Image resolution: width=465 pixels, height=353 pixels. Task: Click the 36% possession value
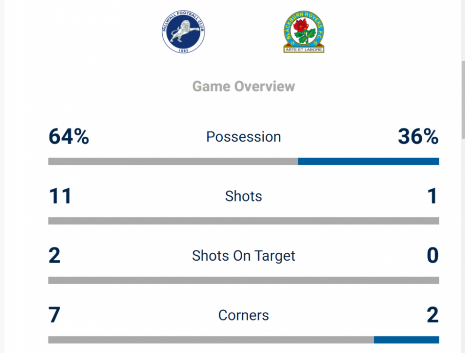418,137
